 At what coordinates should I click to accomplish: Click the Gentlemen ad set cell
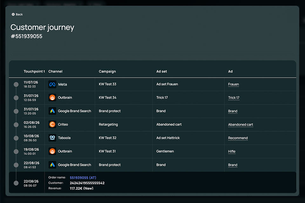tap(165, 151)
